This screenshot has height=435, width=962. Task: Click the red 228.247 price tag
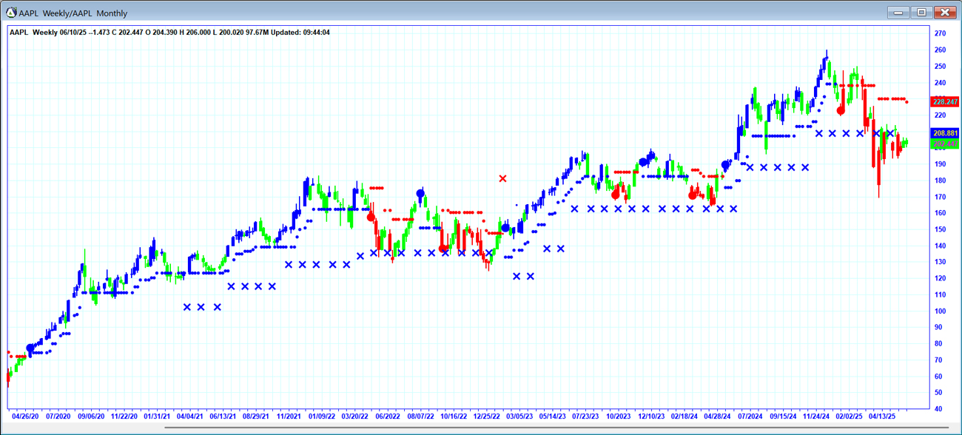945,102
